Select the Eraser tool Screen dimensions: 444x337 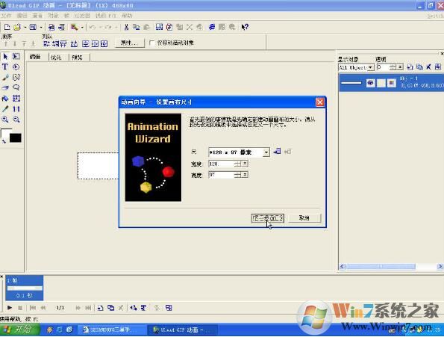[x=5, y=87]
